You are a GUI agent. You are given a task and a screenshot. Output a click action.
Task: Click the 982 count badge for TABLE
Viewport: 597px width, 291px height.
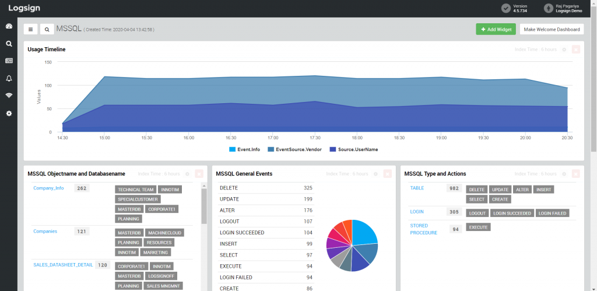(x=454, y=188)
